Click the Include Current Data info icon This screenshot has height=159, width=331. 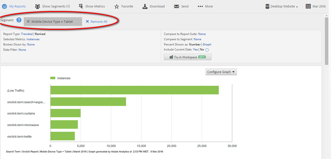coord(207,49)
